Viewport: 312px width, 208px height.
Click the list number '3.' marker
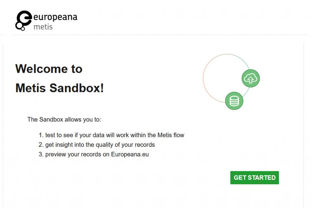(x=41, y=154)
